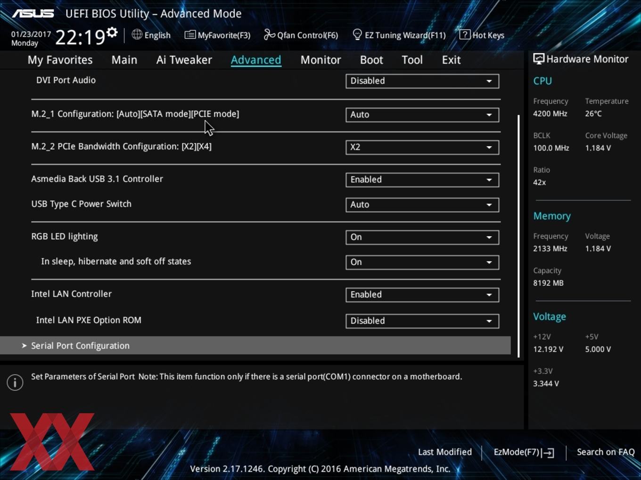
Task: Click the 2133 MHz memory frequency value
Action: point(550,248)
